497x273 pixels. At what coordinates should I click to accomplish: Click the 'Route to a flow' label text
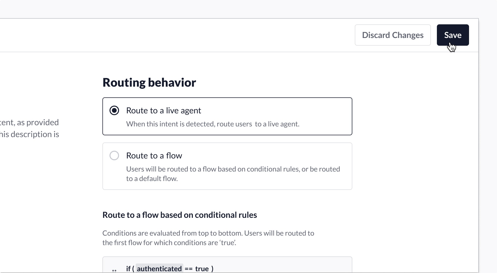pos(154,155)
